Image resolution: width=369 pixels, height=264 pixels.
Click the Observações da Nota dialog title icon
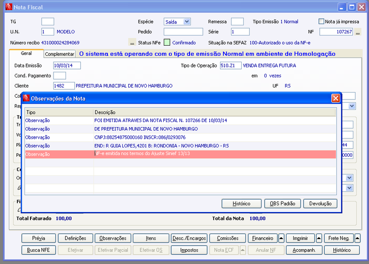(26, 98)
